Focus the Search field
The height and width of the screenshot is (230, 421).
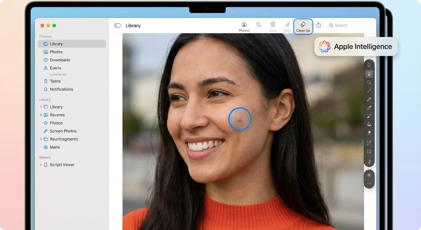click(350, 25)
